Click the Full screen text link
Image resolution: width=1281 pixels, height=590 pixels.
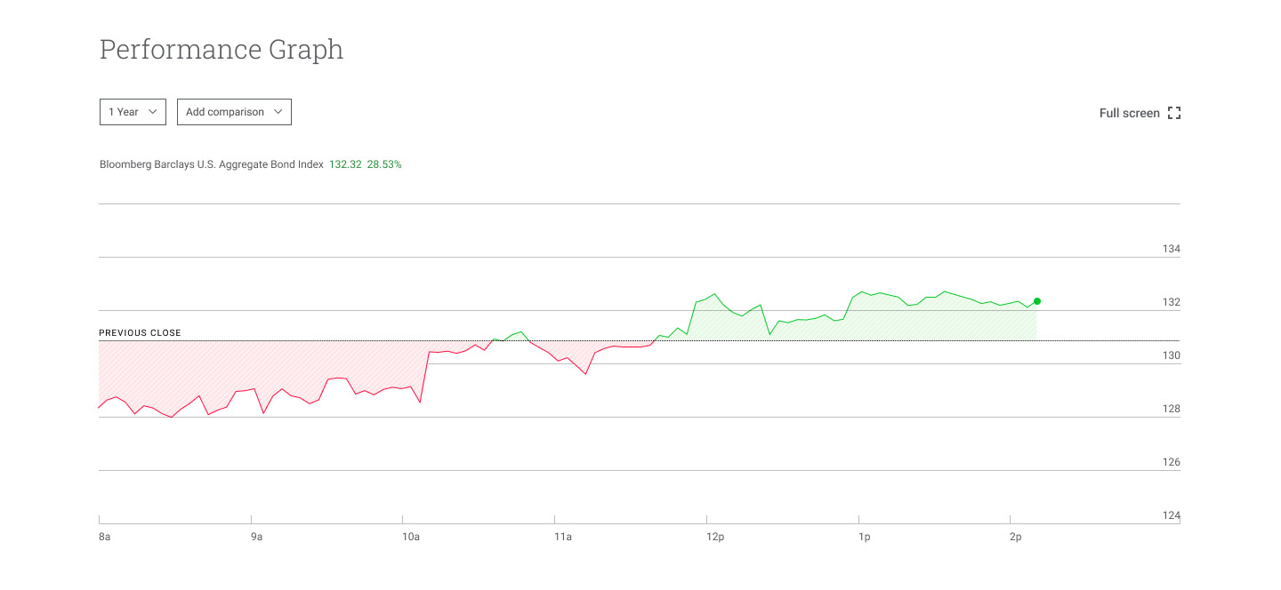pos(1129,113)
